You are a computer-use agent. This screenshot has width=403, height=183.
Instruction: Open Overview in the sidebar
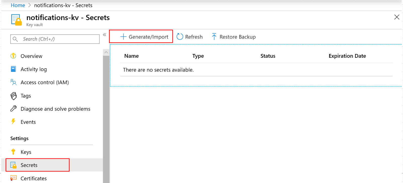[x=31, y=56]
